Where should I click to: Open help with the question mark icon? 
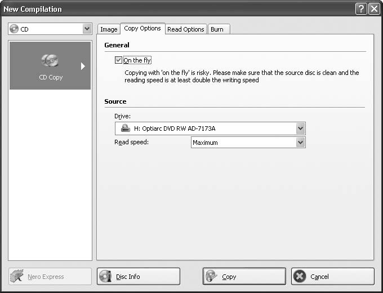[361, 9]
